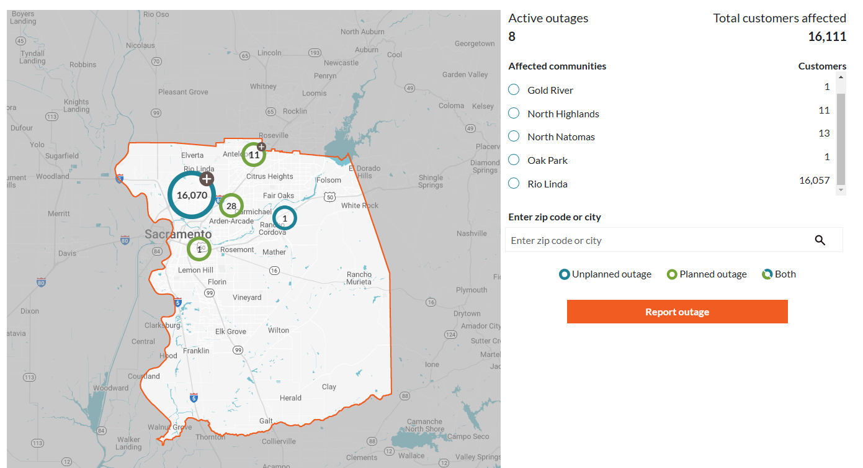Expand the Antelope outage cluster plus icon
Image resolution: width=863 pixels, height=468 pixels.
coord(261,146)
